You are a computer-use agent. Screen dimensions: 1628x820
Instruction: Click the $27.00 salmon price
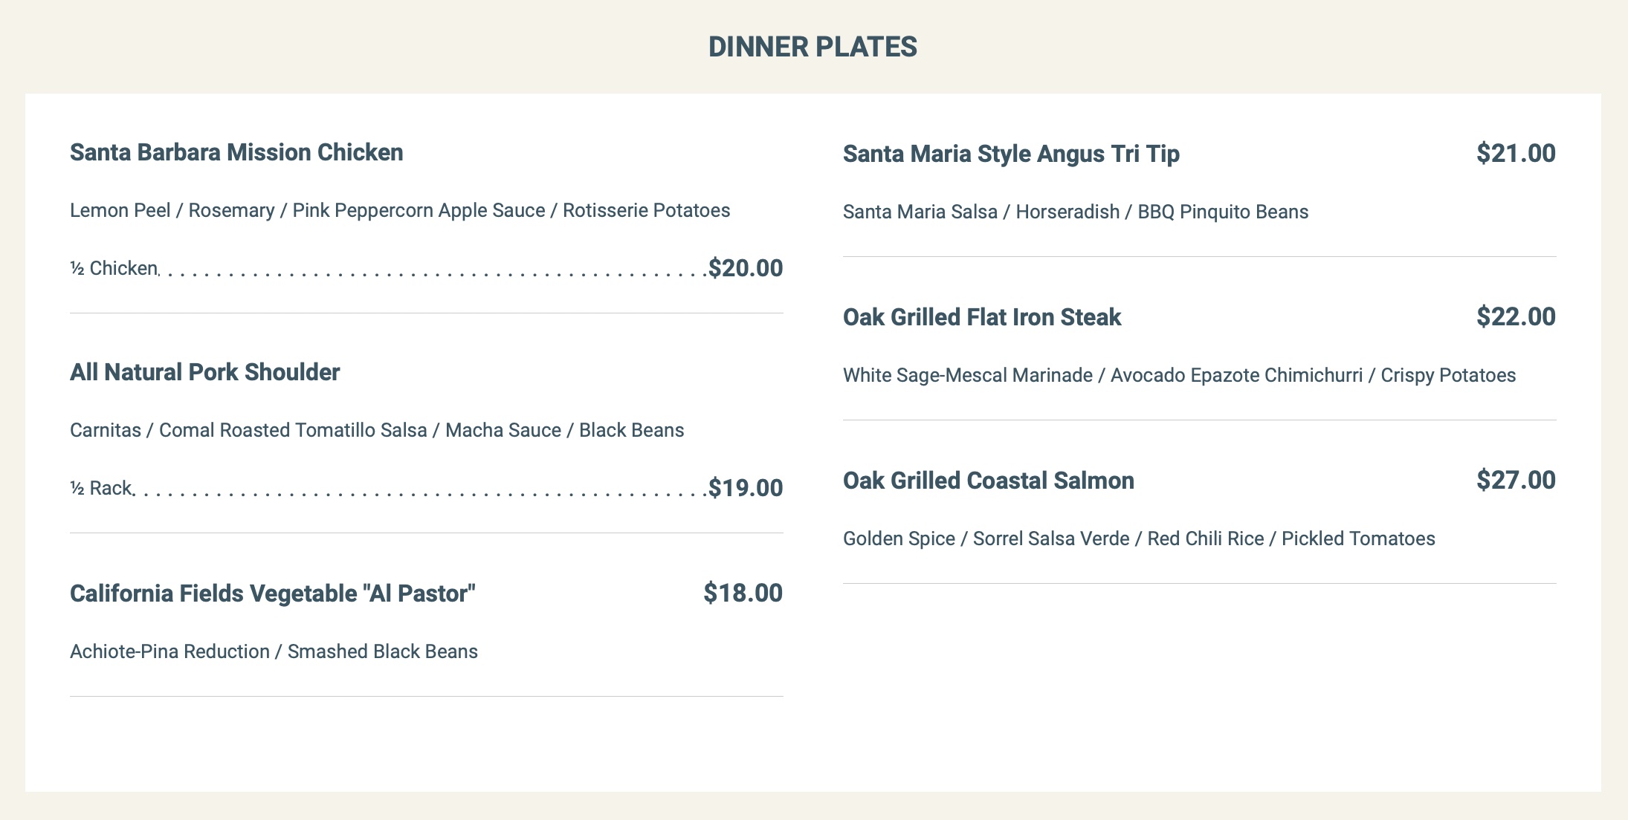pyautogui.click(x=1516, y=481)
